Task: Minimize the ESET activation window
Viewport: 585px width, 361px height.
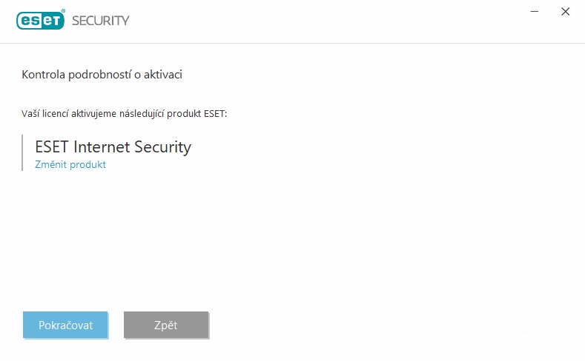Action: [x=535, y=12]
